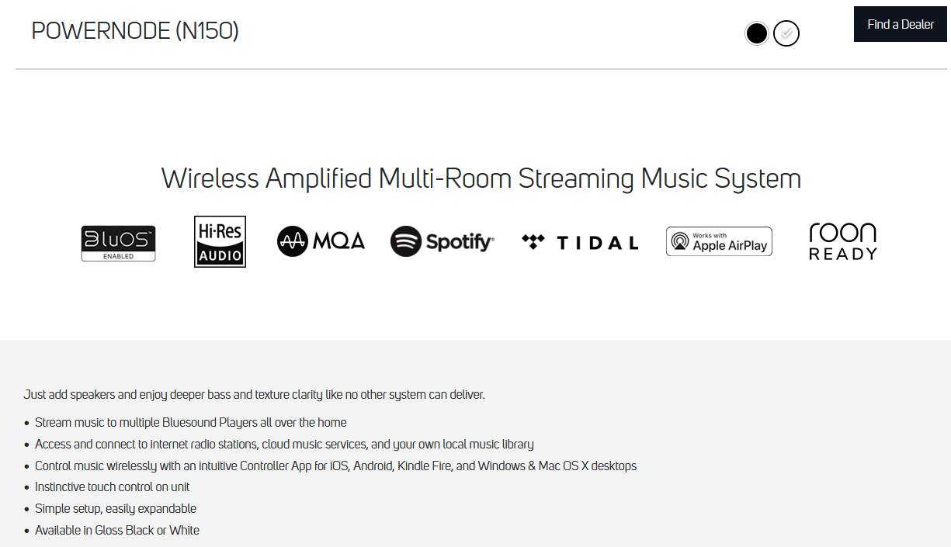Click the "Stream music to multiple Bluesound Players" bullet
Screen dimensions: 951x547
point(191,422)
